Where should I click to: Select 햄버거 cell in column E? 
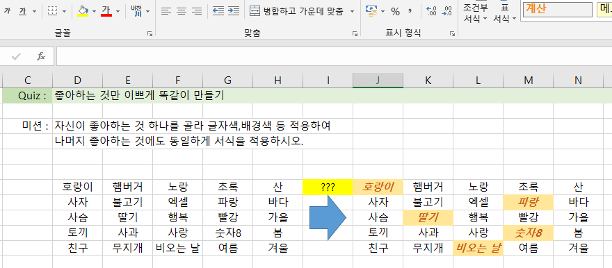127,187
